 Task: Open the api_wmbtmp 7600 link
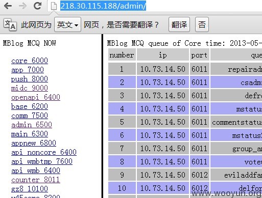tap(42, 161)
